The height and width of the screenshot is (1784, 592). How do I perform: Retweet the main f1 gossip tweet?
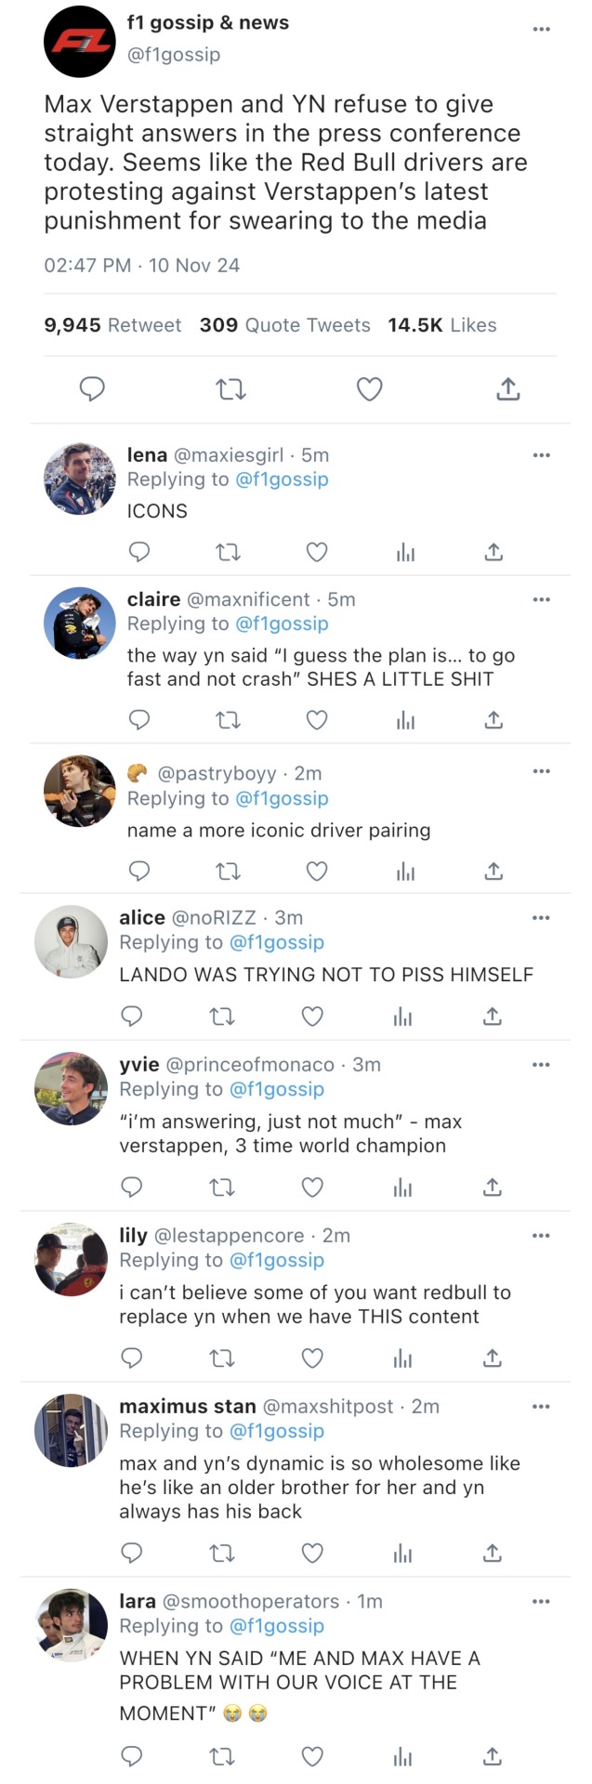pos(230,388)
